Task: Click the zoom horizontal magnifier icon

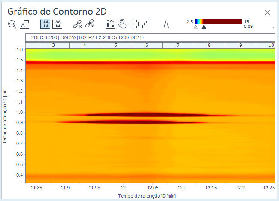Action: (12, 24)
